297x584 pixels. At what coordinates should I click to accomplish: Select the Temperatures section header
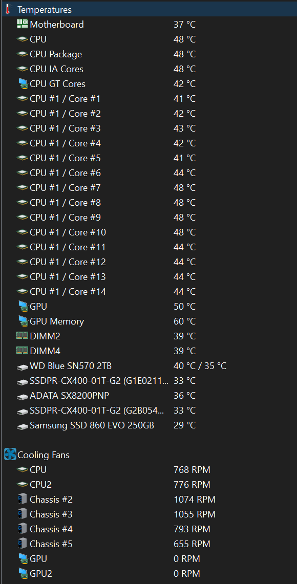pos(148,9)
